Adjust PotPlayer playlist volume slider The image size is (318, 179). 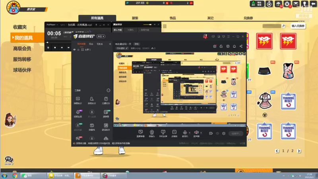tap(147, 25)
